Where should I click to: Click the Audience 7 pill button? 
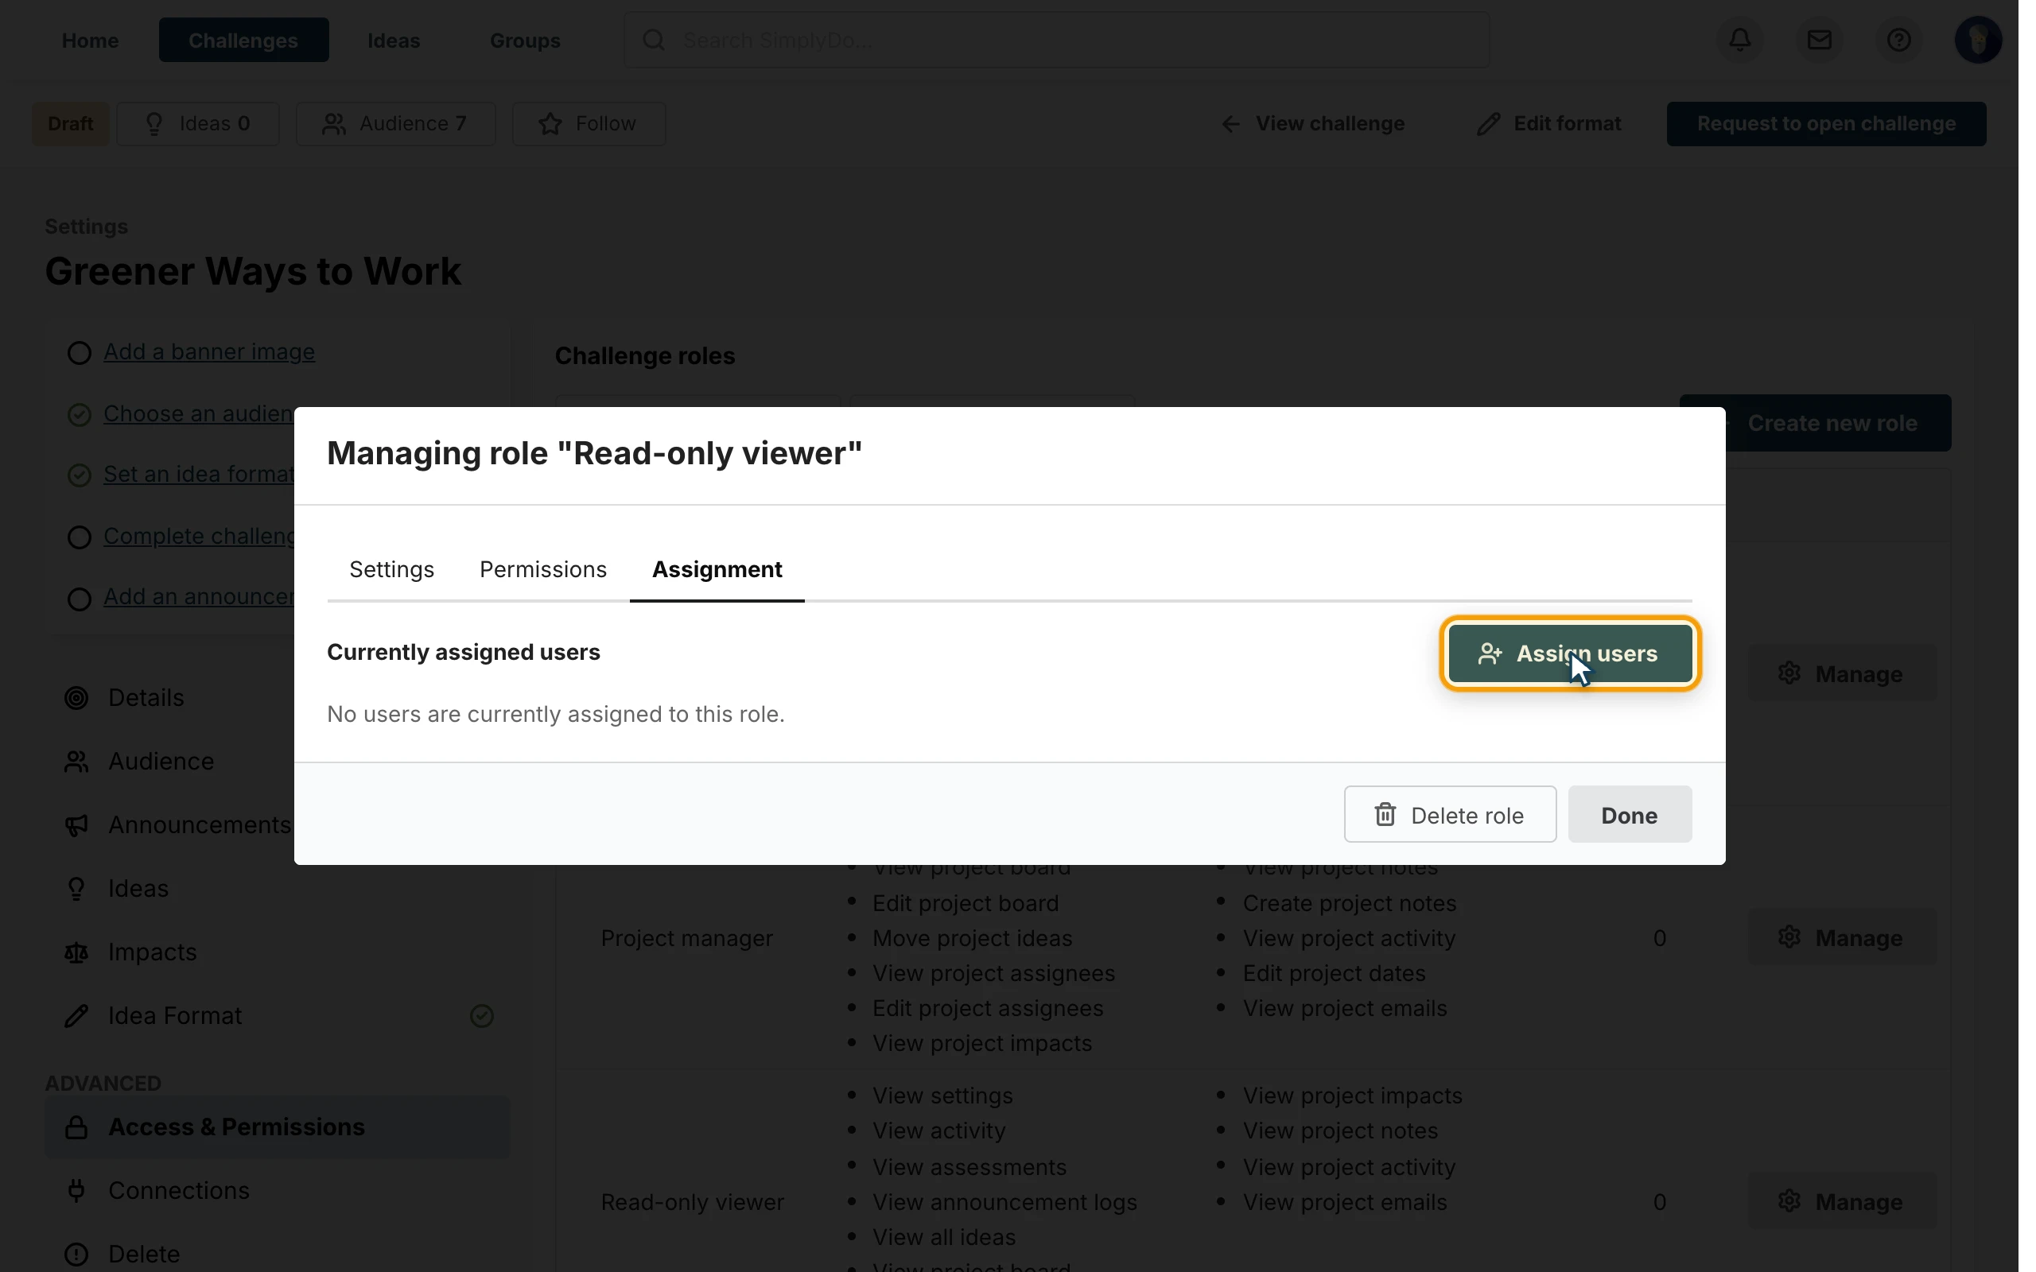coord(395,124)
